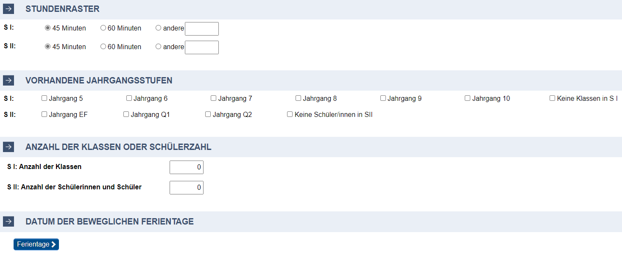Viewport: 622px width, 255px height.
Task: Click the andere text box for S I
Action: 202,29
